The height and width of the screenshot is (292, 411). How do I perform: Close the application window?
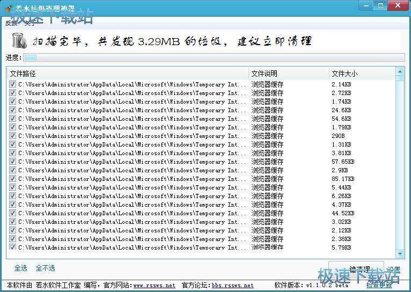click(398, 5)
